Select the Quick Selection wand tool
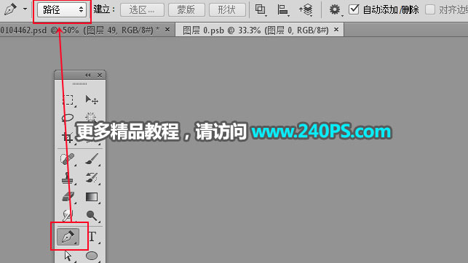The width and height of the screenshot is (468, 263). tap(91, 118)
